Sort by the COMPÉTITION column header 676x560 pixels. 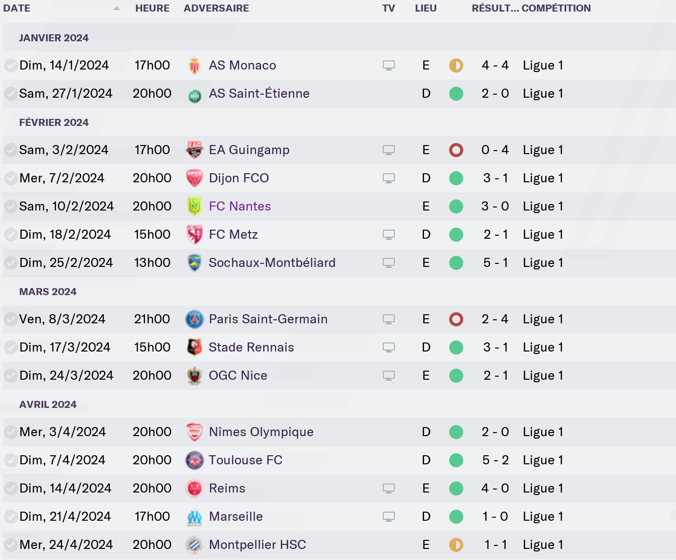pos(556,9)
